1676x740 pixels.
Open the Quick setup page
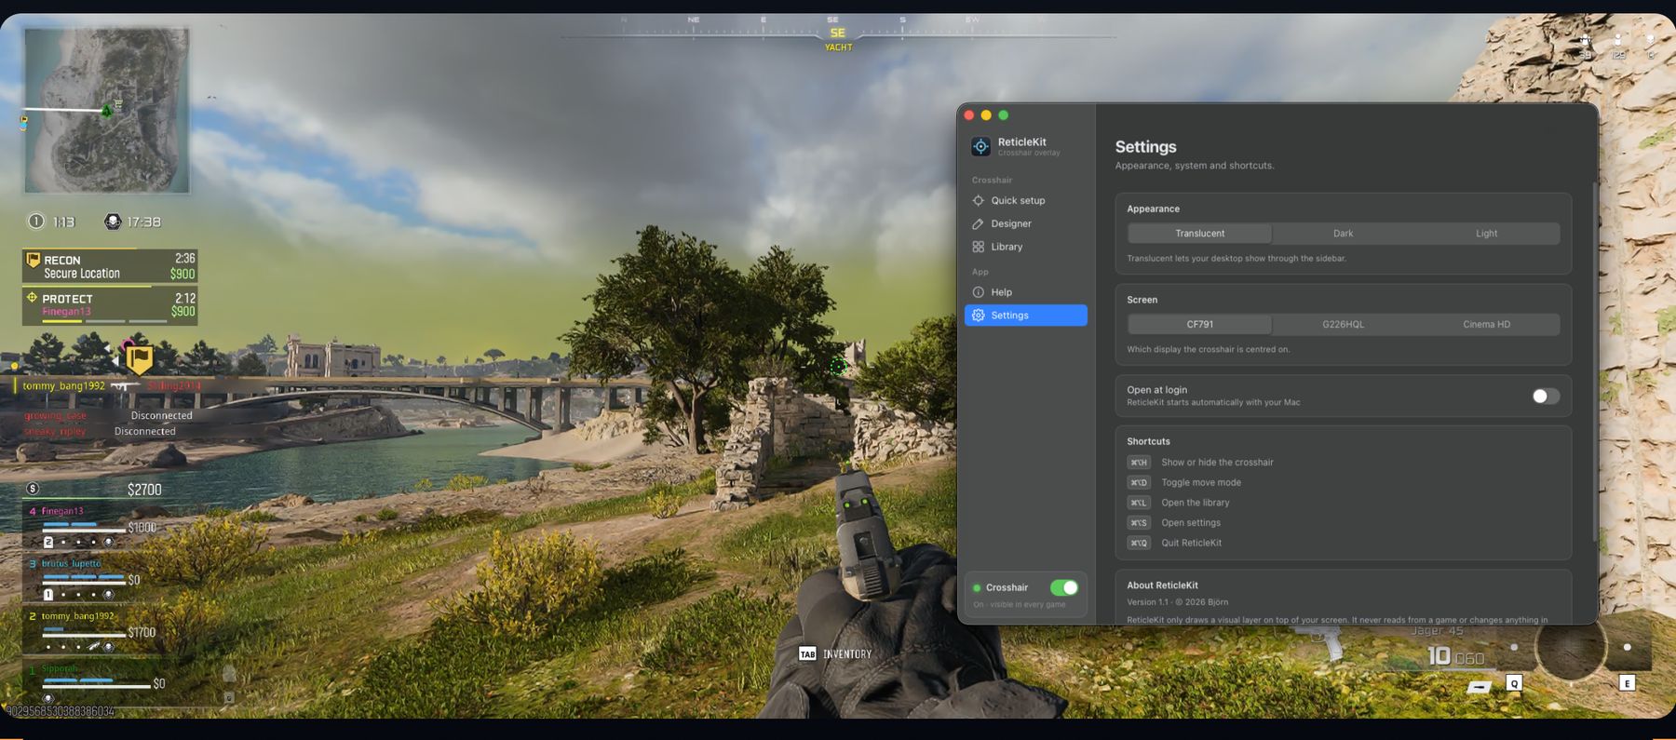1026,200
